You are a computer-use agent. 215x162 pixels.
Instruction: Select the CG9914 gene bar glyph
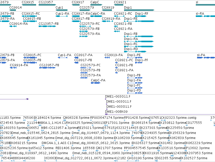click(13, 10)
